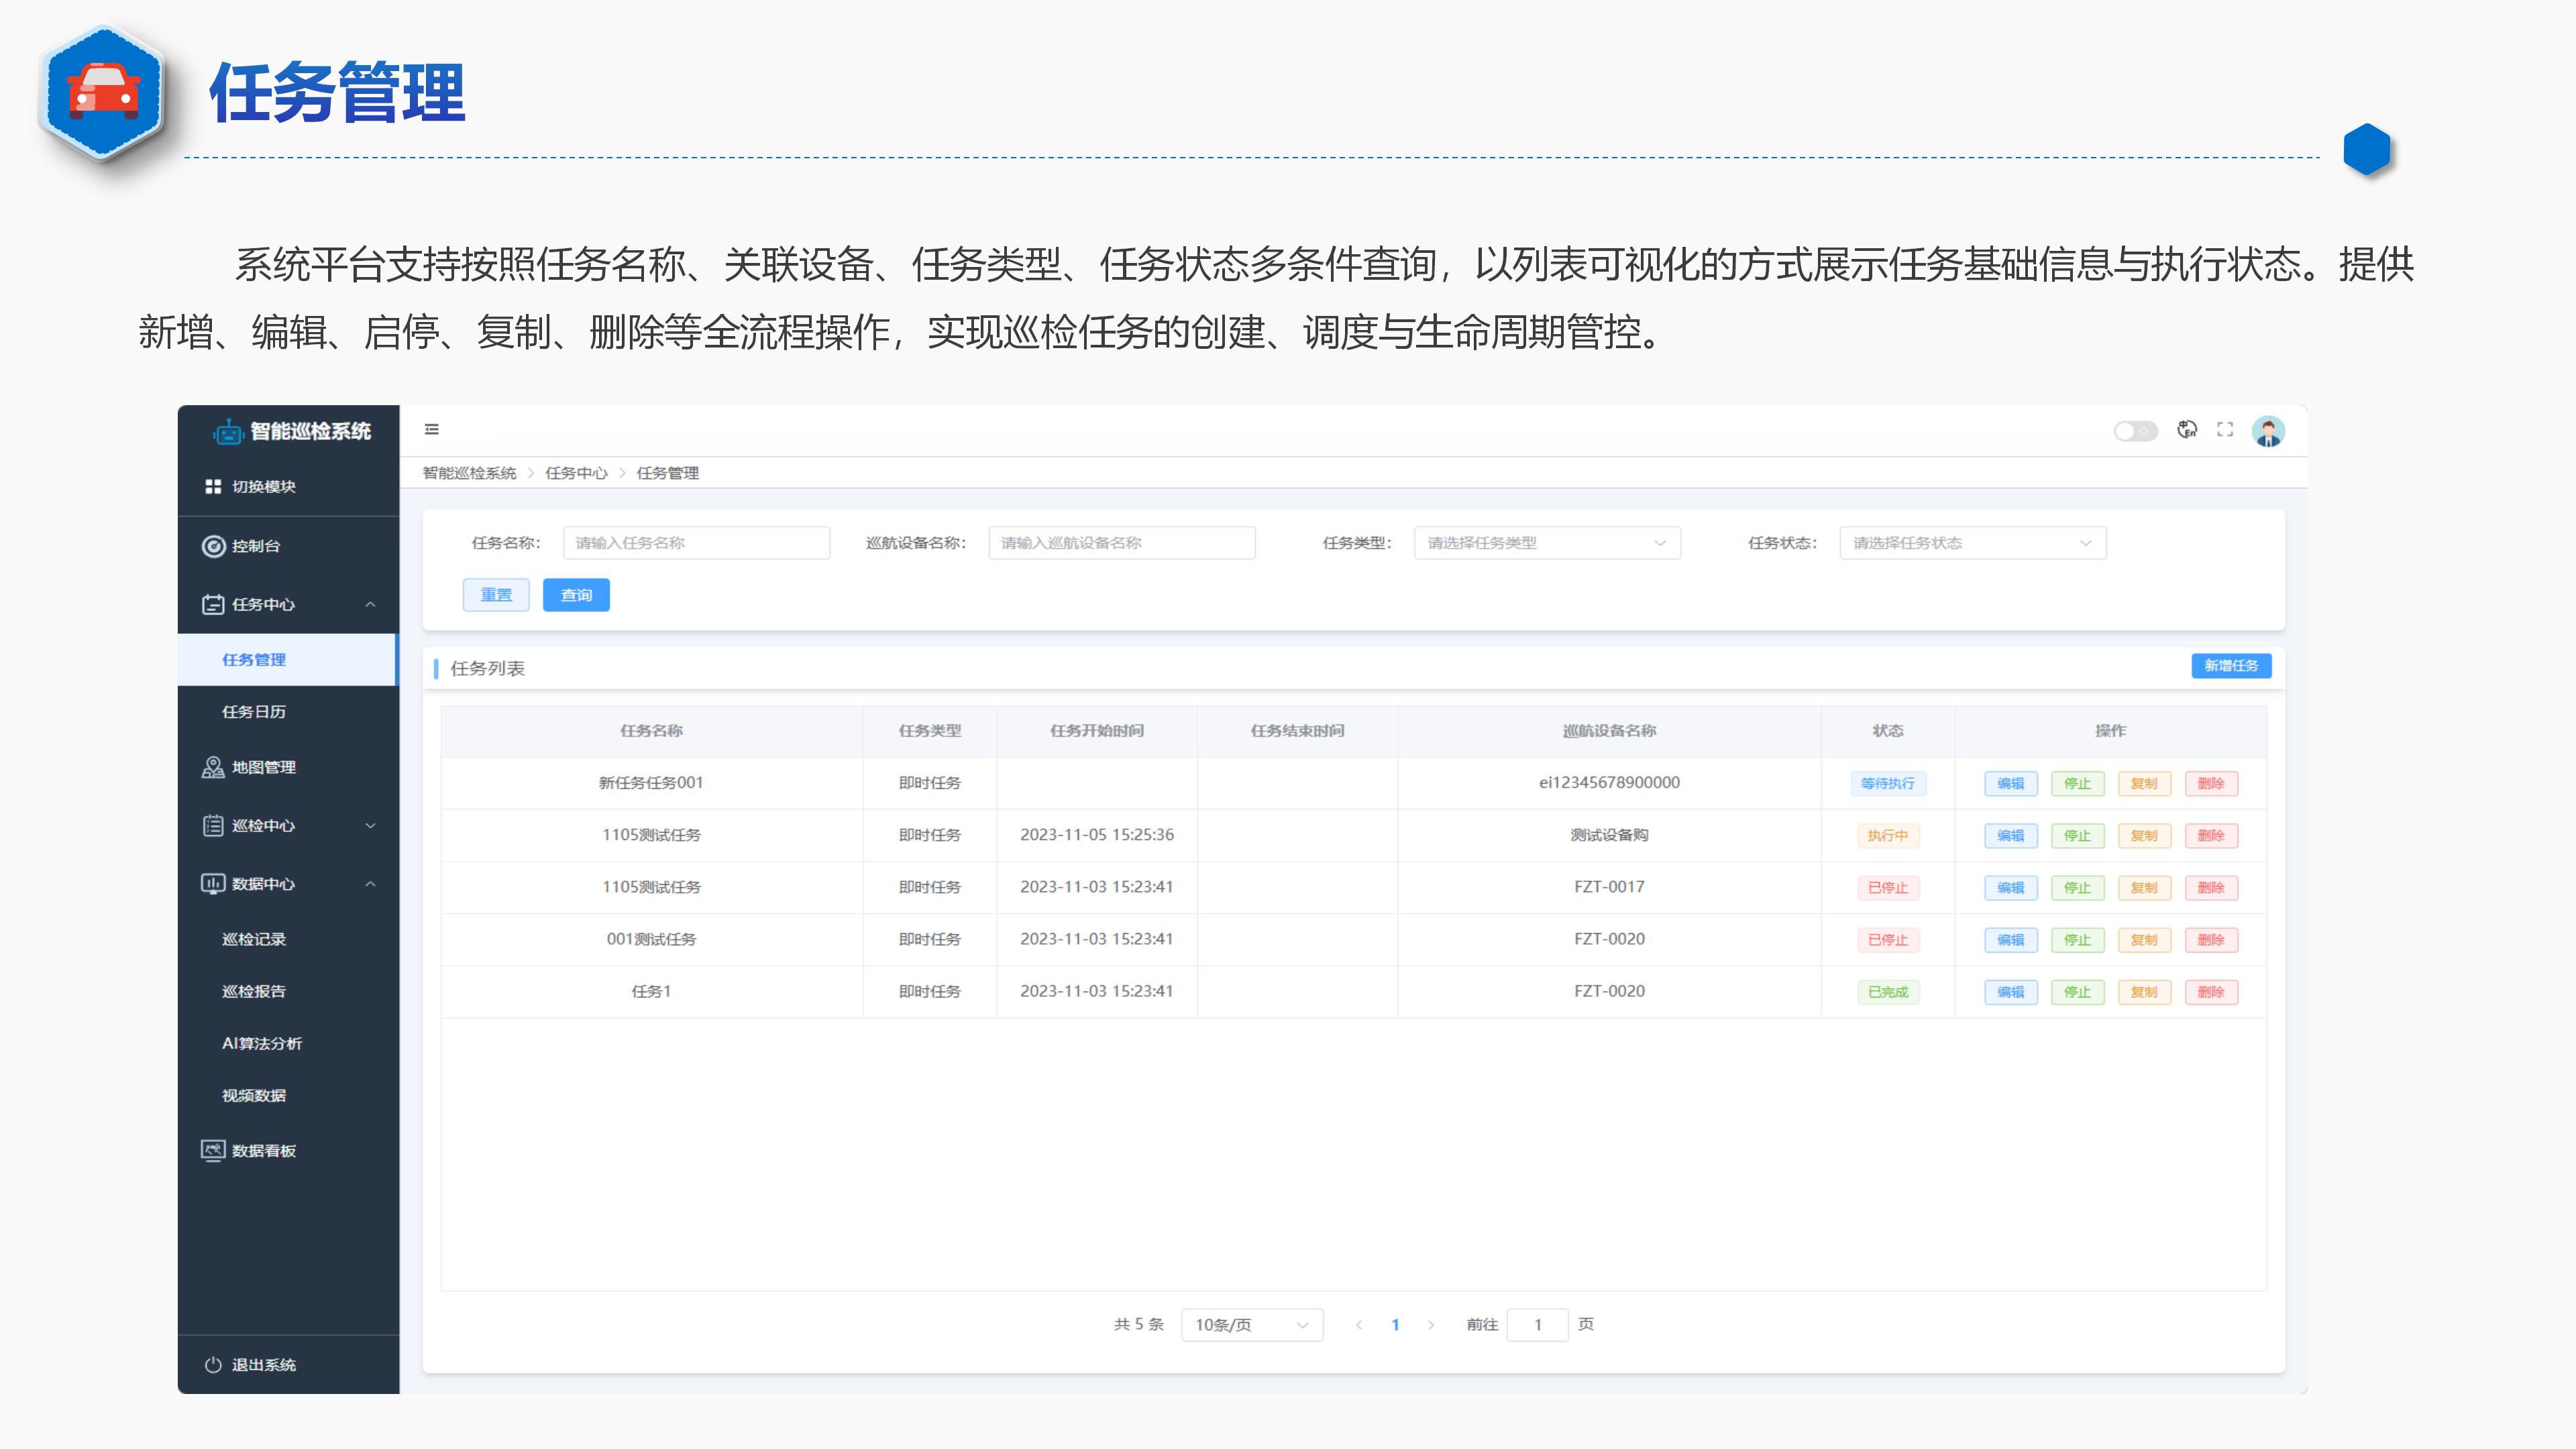
Task: Go to previous page arrow
Action: 1359,1325
